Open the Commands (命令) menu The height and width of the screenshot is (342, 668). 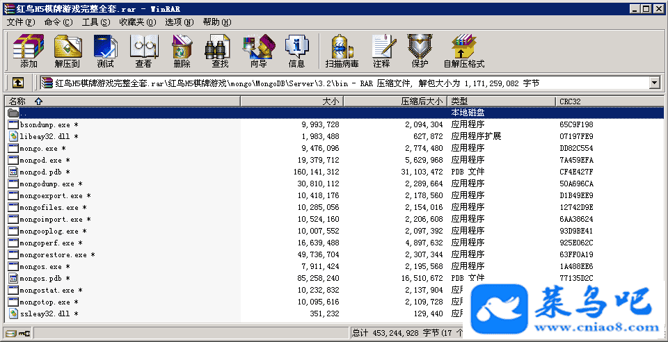coord(58,22)
